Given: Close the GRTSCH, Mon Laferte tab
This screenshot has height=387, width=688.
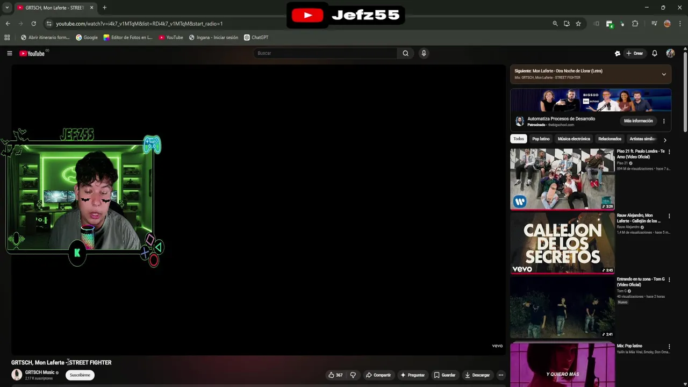Looking at the screenshot, I should coord(91,8).
